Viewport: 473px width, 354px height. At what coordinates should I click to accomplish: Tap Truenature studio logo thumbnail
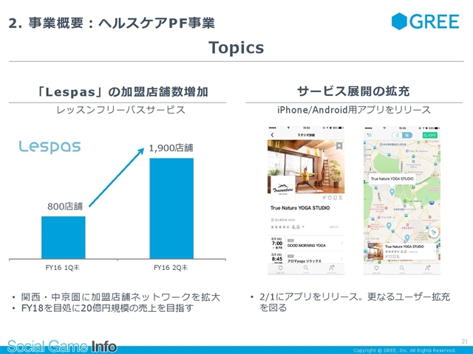coord(283,189)
